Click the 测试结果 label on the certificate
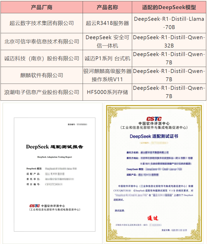207x244 pixels. tap(120, 211)
